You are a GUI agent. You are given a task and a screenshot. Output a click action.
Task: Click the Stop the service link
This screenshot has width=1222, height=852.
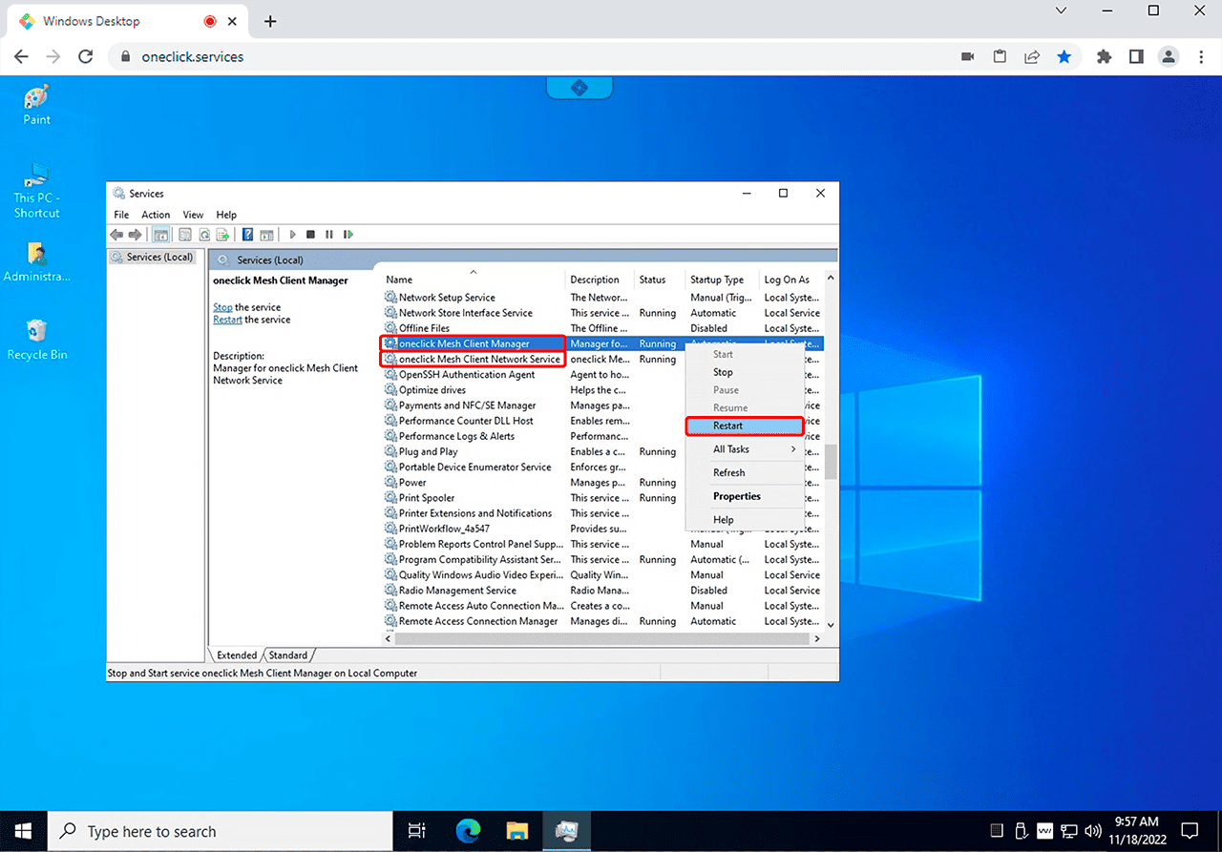pos(222,307)
